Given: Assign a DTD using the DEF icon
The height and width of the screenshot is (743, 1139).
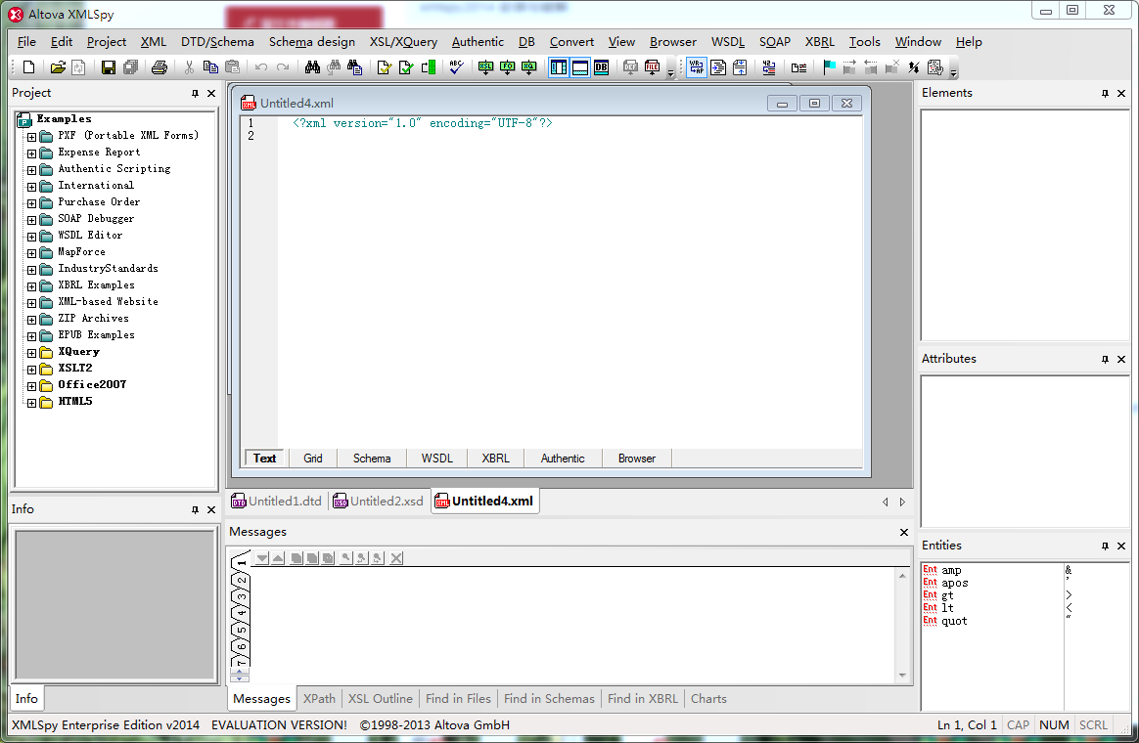Looking at the screenshot, I should pos(631,66).
